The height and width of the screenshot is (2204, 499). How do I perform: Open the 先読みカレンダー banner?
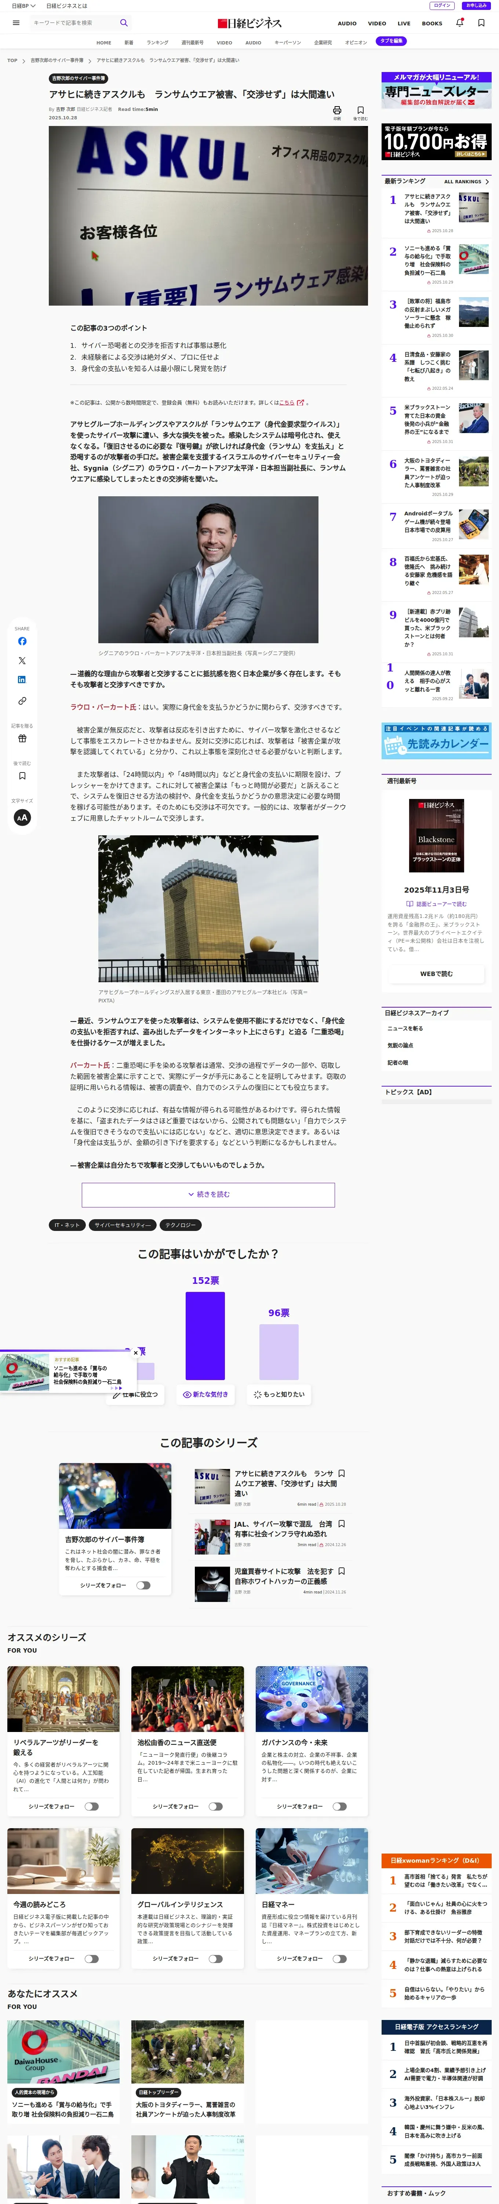pos(437,741)
